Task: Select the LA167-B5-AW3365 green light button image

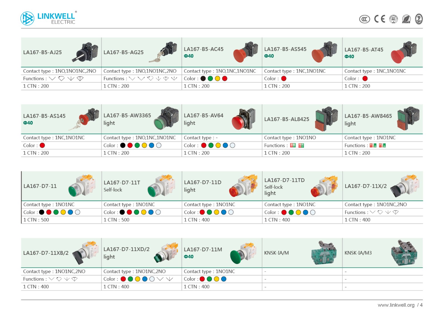Action: pyautogui.click(x=167, y=118)
